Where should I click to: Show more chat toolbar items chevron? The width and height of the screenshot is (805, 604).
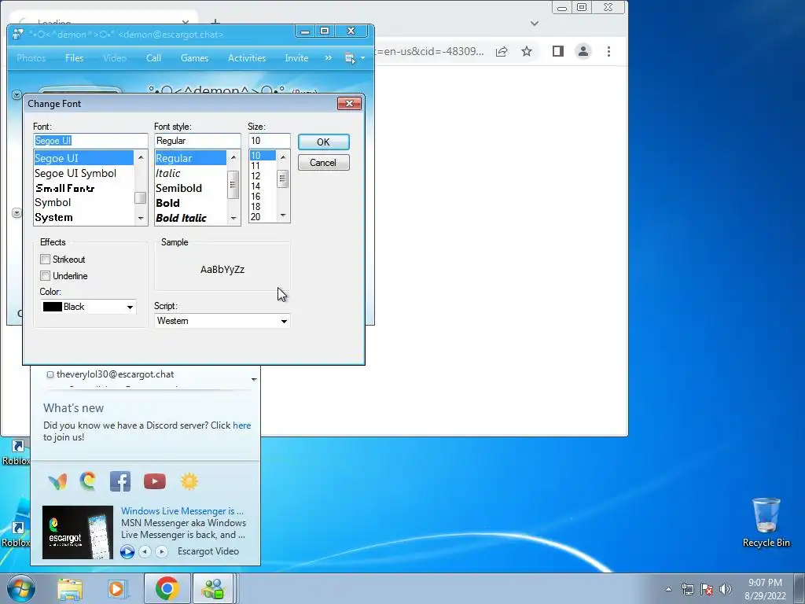click(328, 58)
